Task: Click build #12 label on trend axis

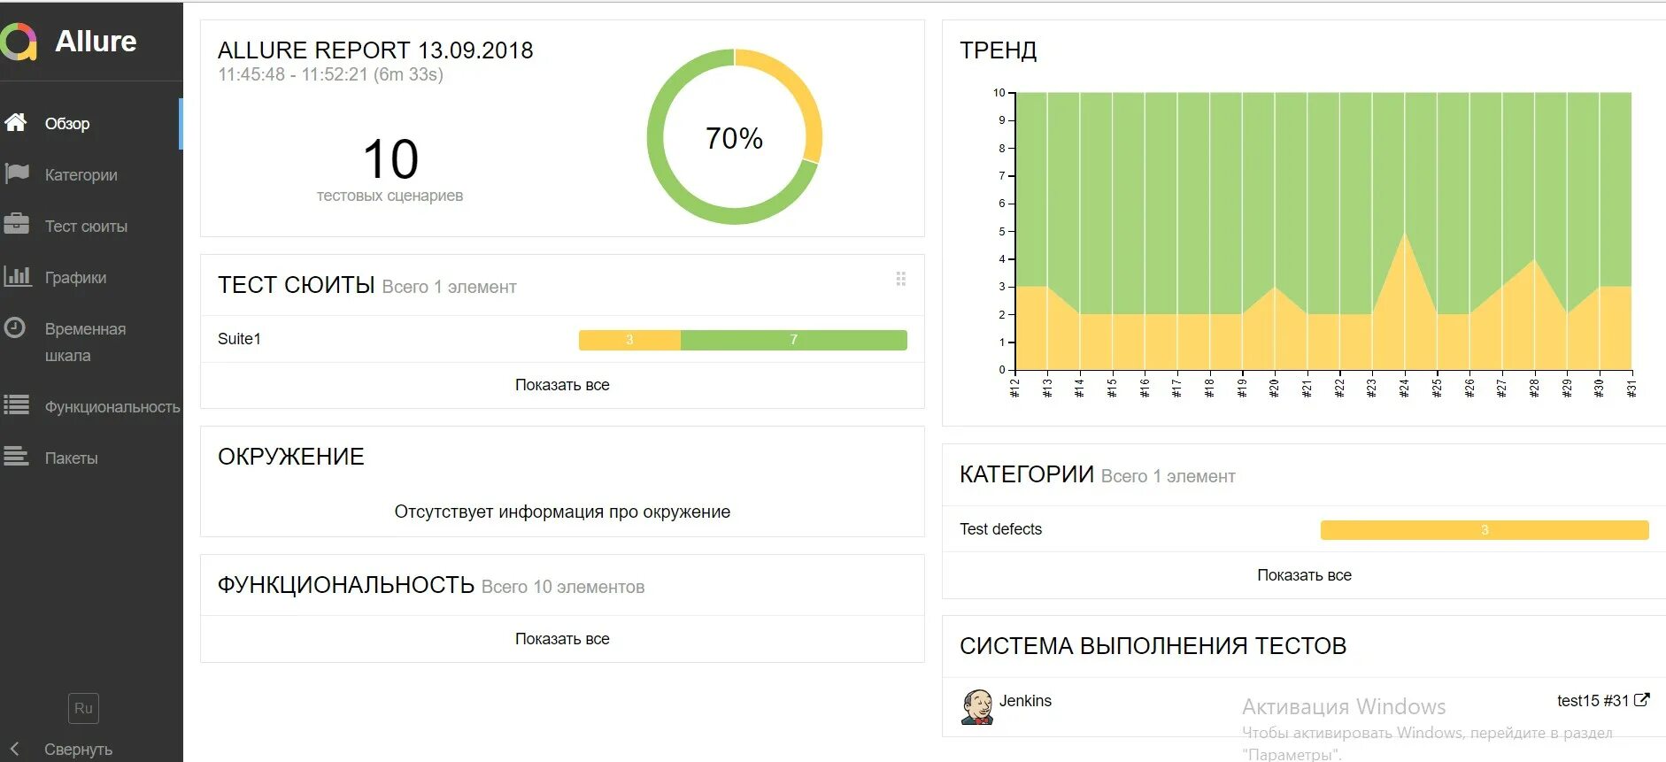Action: pyautogui.click(x=1014, y=388)
